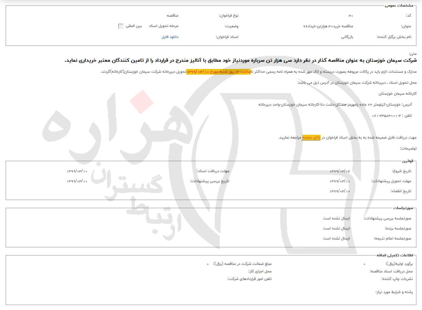Select the رشته و شرایط مورد نیاز label

tap(394, 292)
